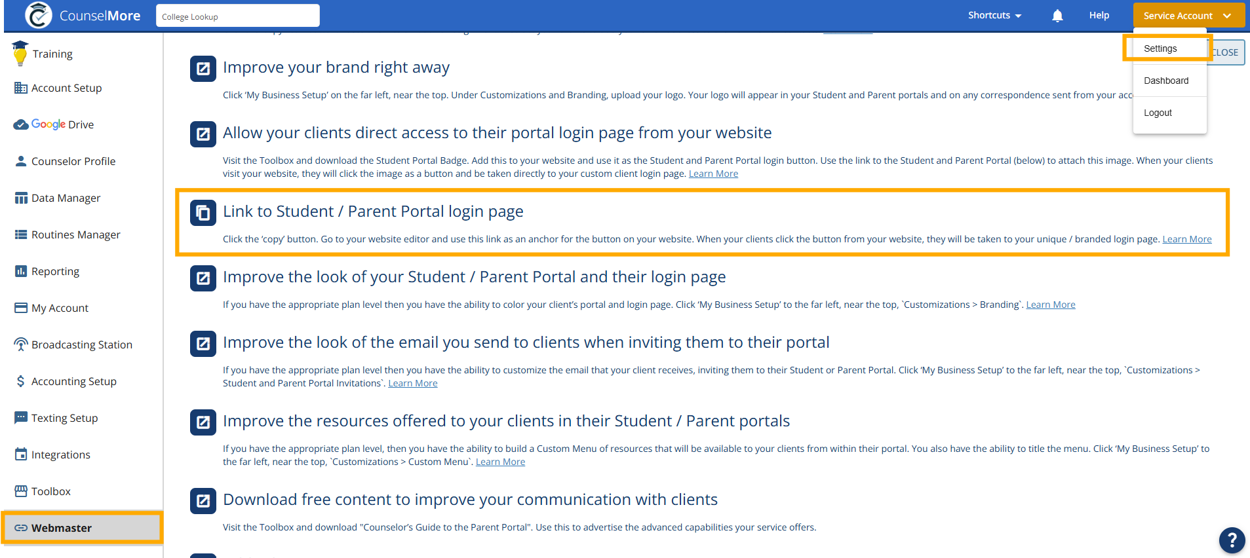Screen dimensions: 1250x558
Task: Click the CounselMore logo icon
Action: 38,15
